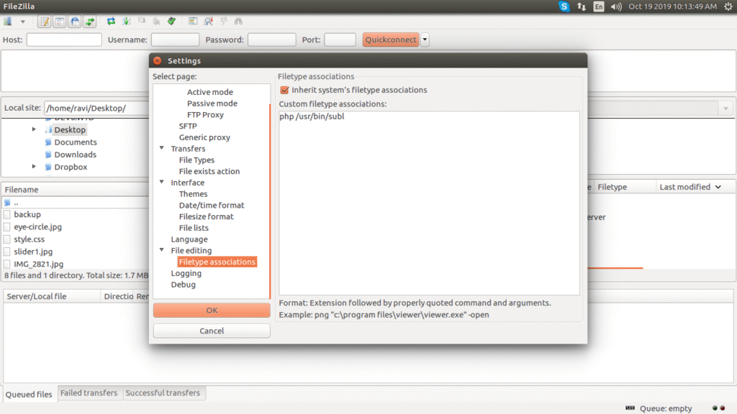Image resolution: width=737 pixels, height=414 pixels.
Task: Switch to the Failed transfers tab
Action: tap(89, 393)
